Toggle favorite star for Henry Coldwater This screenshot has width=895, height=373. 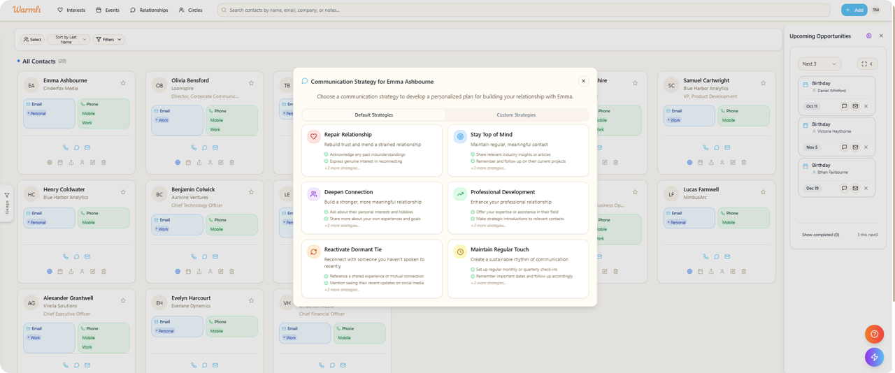123,192
